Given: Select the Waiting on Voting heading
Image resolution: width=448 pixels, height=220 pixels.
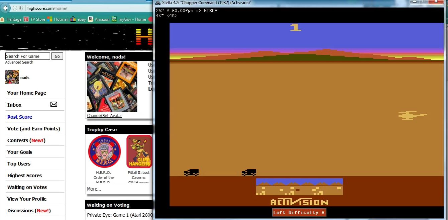Looking at the screenshot, I should pos(108,205).
